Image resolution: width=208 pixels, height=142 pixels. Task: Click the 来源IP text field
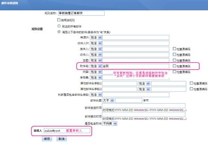[135, 38]
